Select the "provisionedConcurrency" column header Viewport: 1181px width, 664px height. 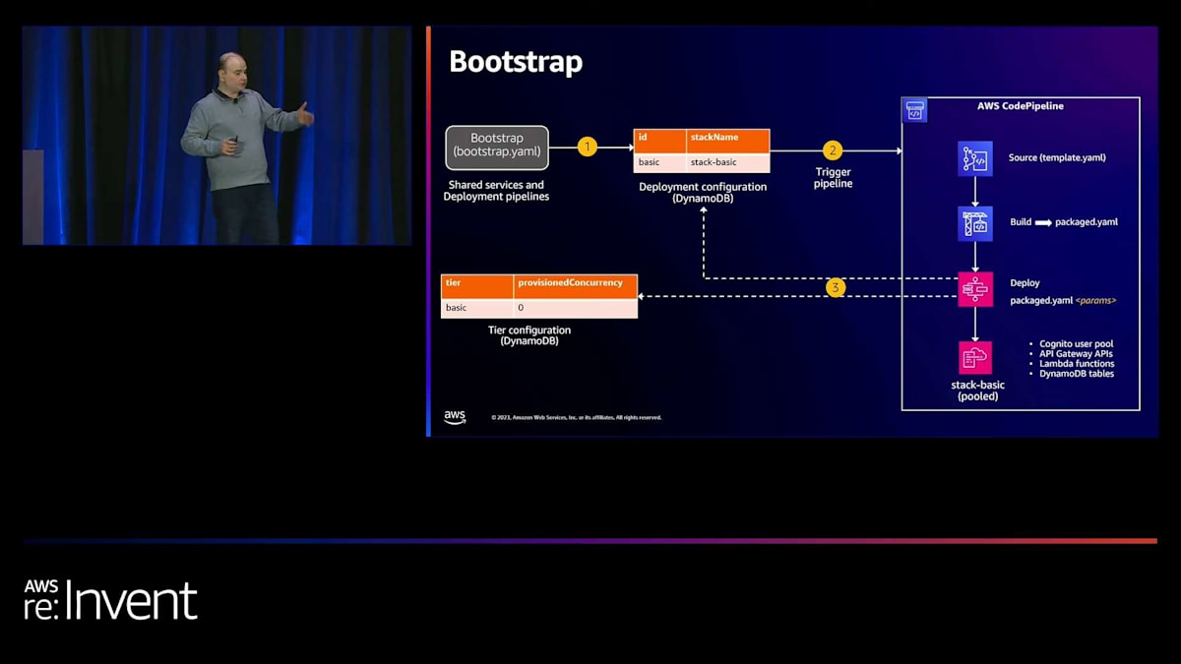[x=576, y=285]
